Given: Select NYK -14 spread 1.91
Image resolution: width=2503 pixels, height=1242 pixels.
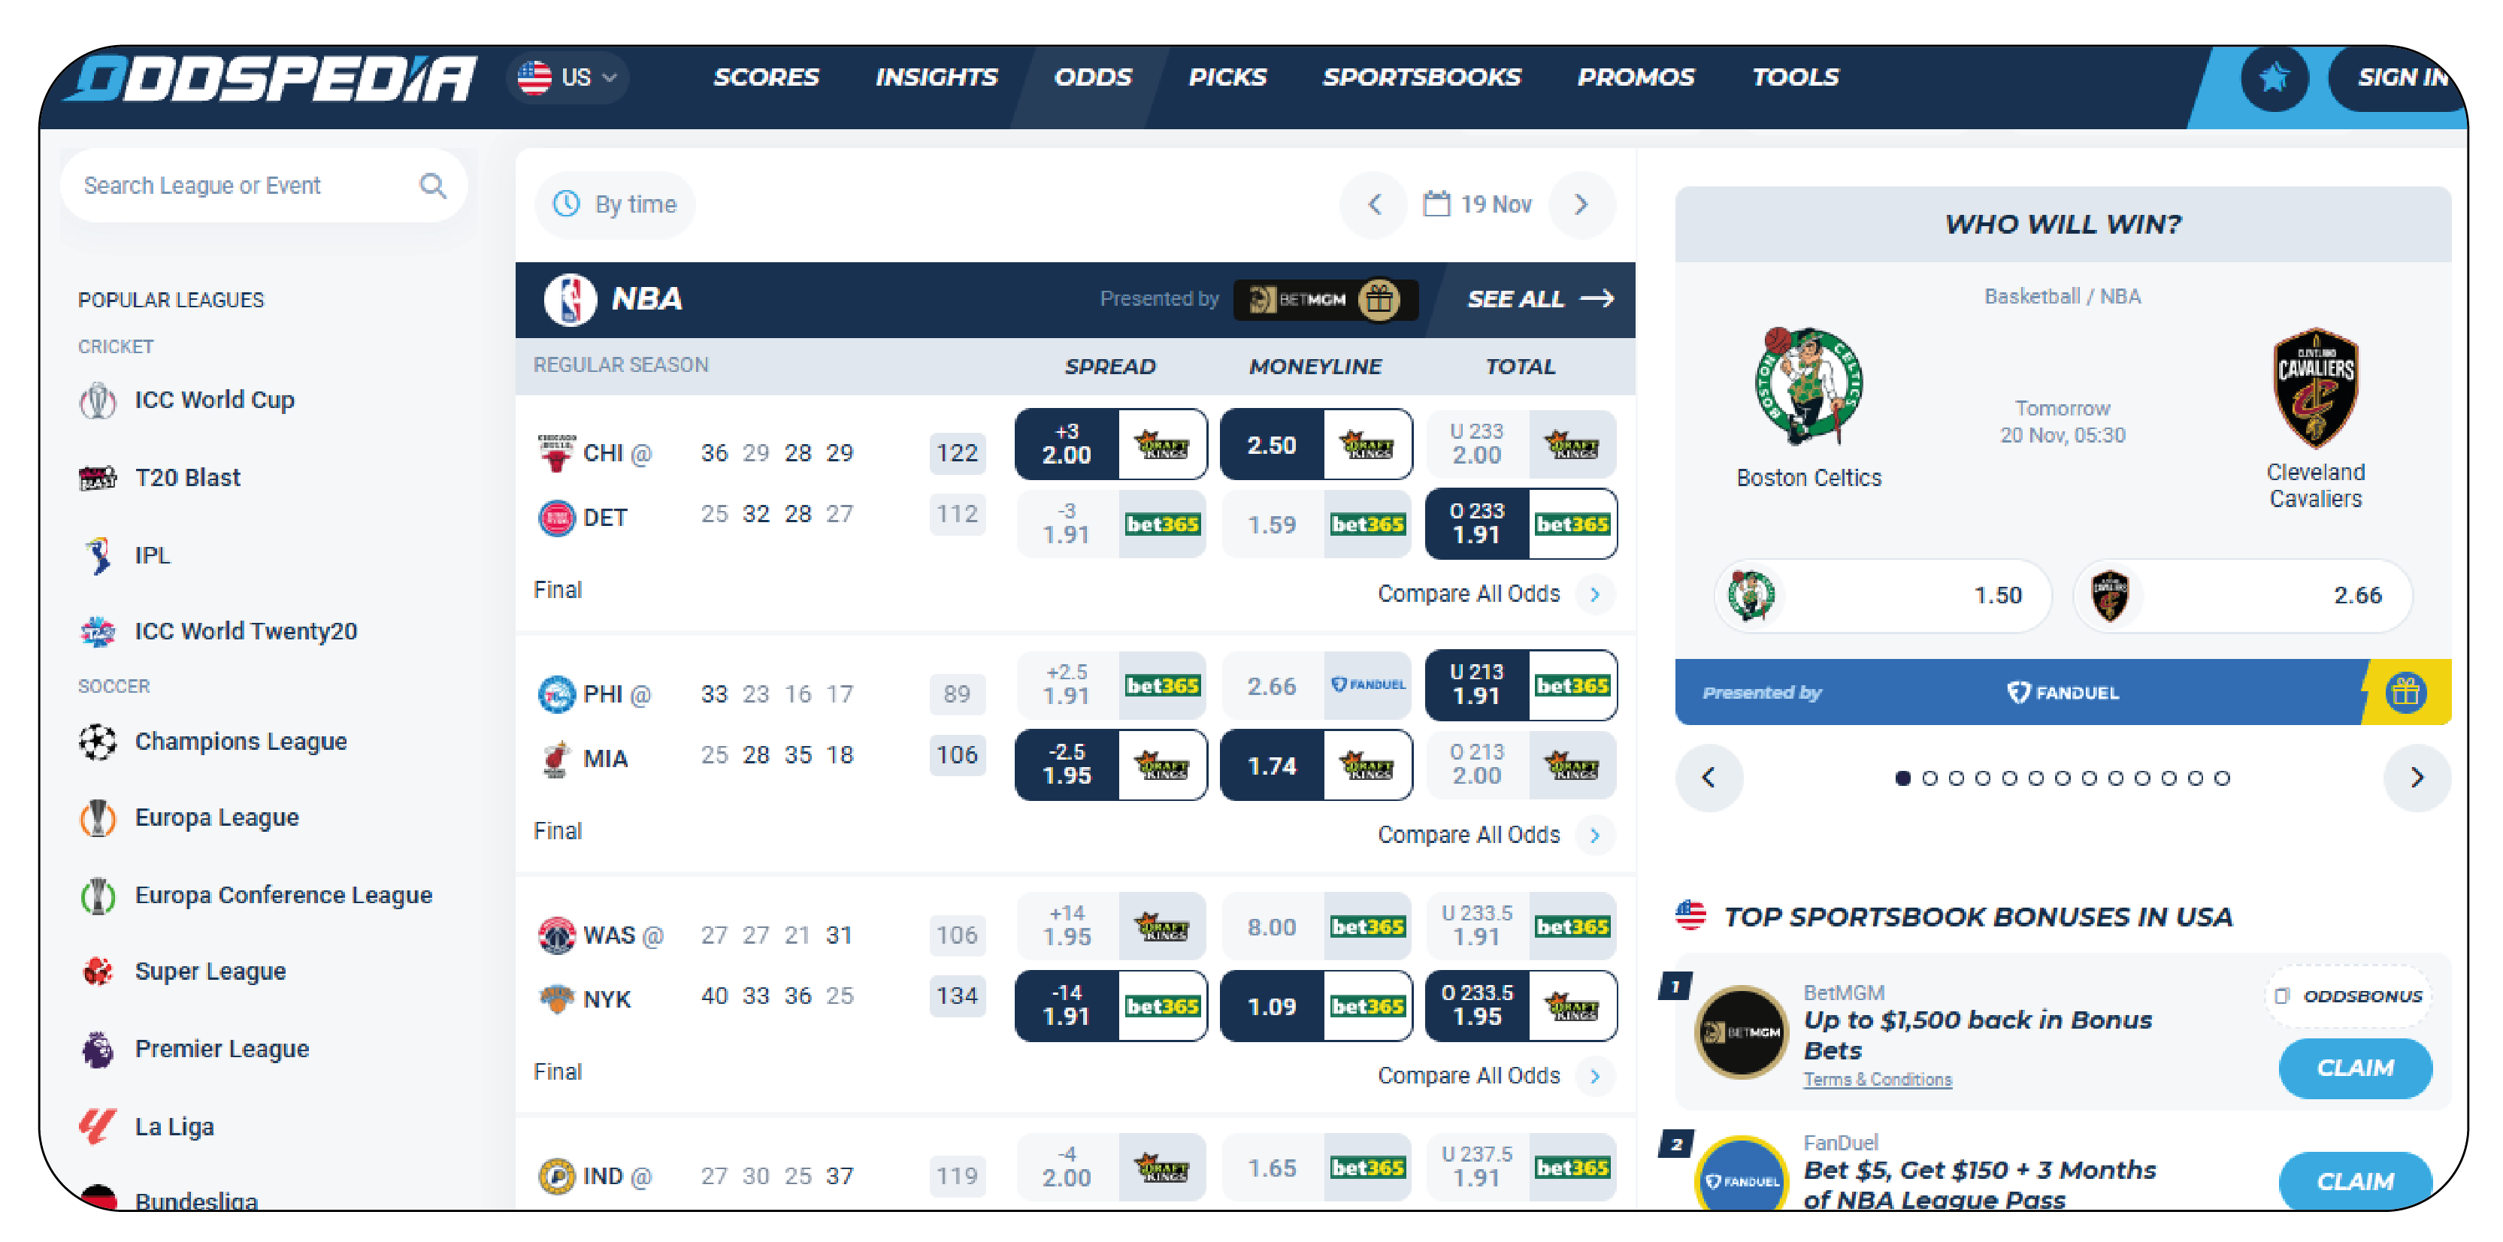Looking at the screenshot, I should (x=1111, y=1006).
